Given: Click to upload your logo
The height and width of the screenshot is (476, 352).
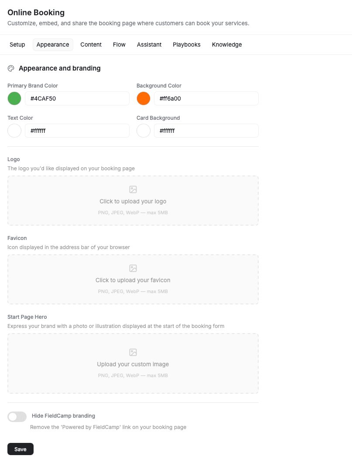Looking at the screenshot, I should pyautogui.click(x=133, y=200).
